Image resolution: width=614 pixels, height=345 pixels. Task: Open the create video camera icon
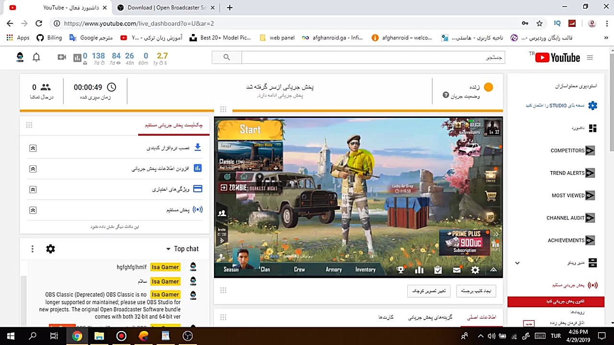tap(61, 57)
